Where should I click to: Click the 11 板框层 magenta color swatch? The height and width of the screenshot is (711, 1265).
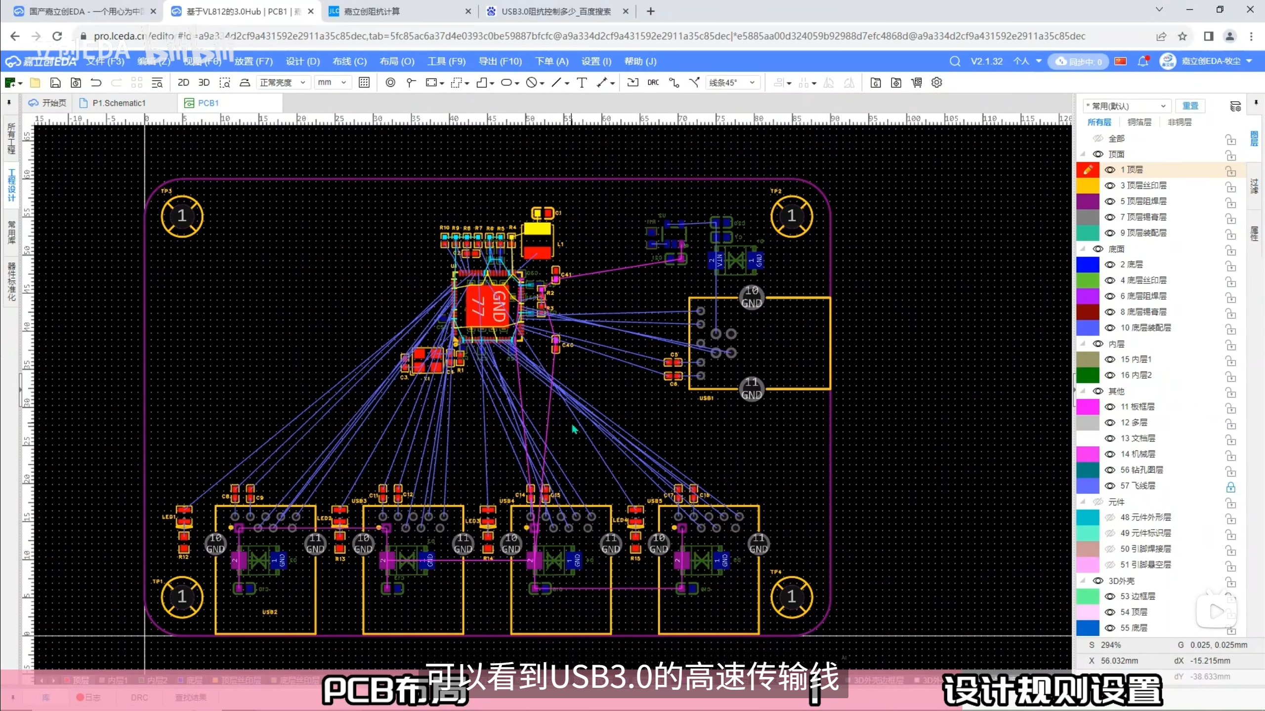point(1088,407)
